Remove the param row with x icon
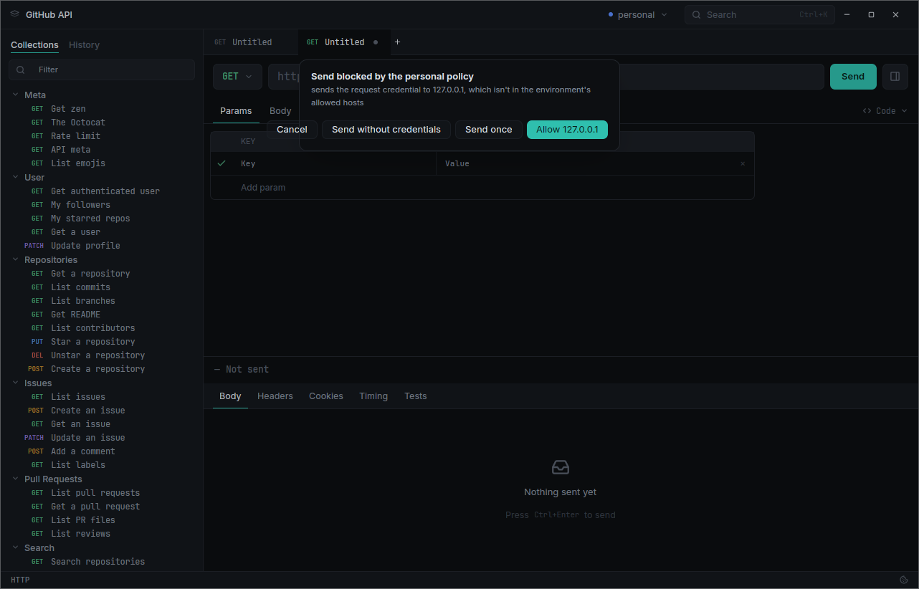 (x=743, y=164)
